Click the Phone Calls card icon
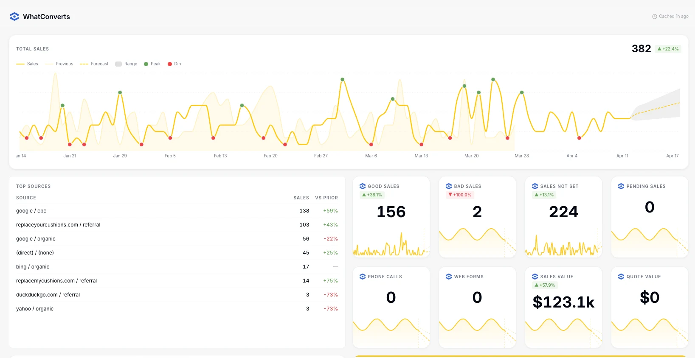This screenshot has width=695, height=358. pyautogui.click(x=363, y=277)
